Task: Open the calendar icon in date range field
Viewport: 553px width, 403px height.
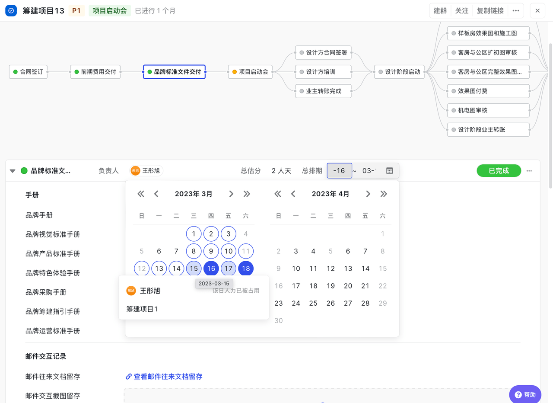Action: tap(389, 171)
